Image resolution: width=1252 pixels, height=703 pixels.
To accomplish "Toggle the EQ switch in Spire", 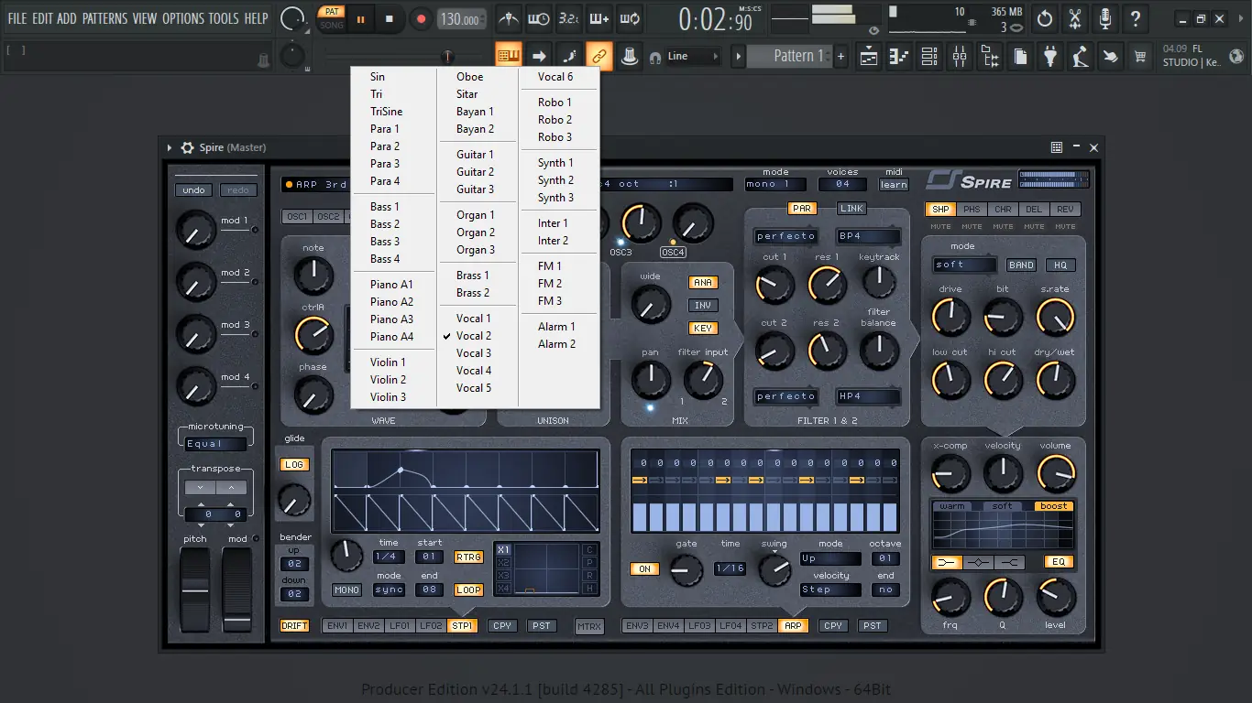I will 1059,562.
